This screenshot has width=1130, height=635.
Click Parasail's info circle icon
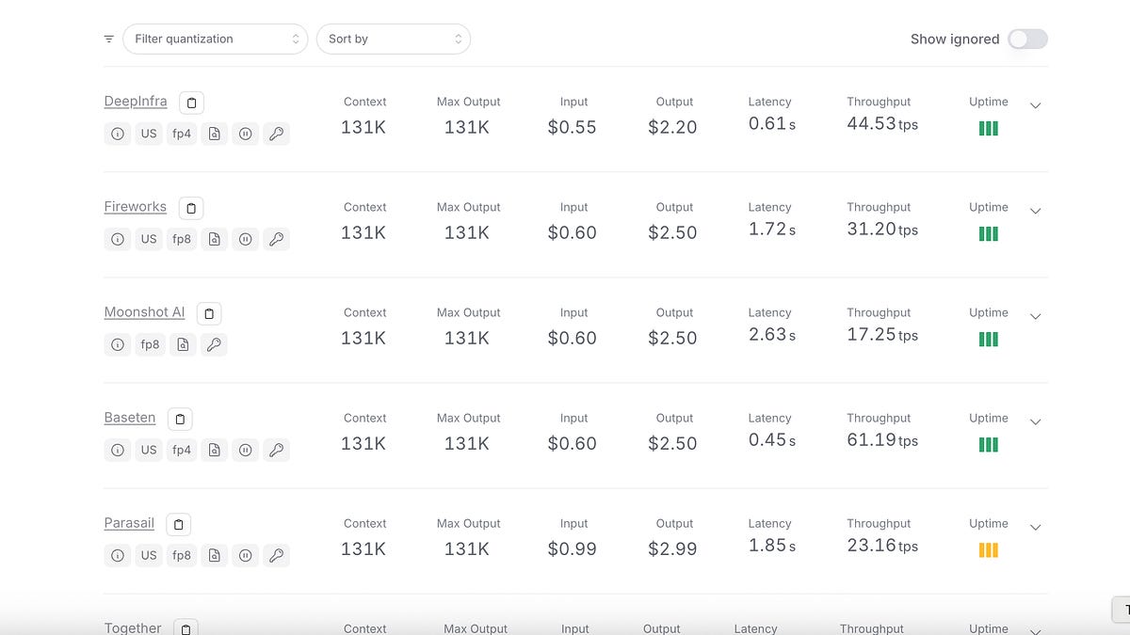point(118,555)
